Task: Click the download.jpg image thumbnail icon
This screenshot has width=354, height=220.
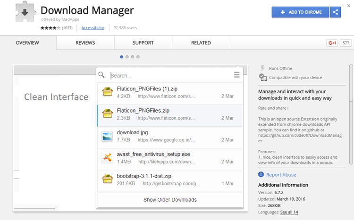Action: point(107,136)
